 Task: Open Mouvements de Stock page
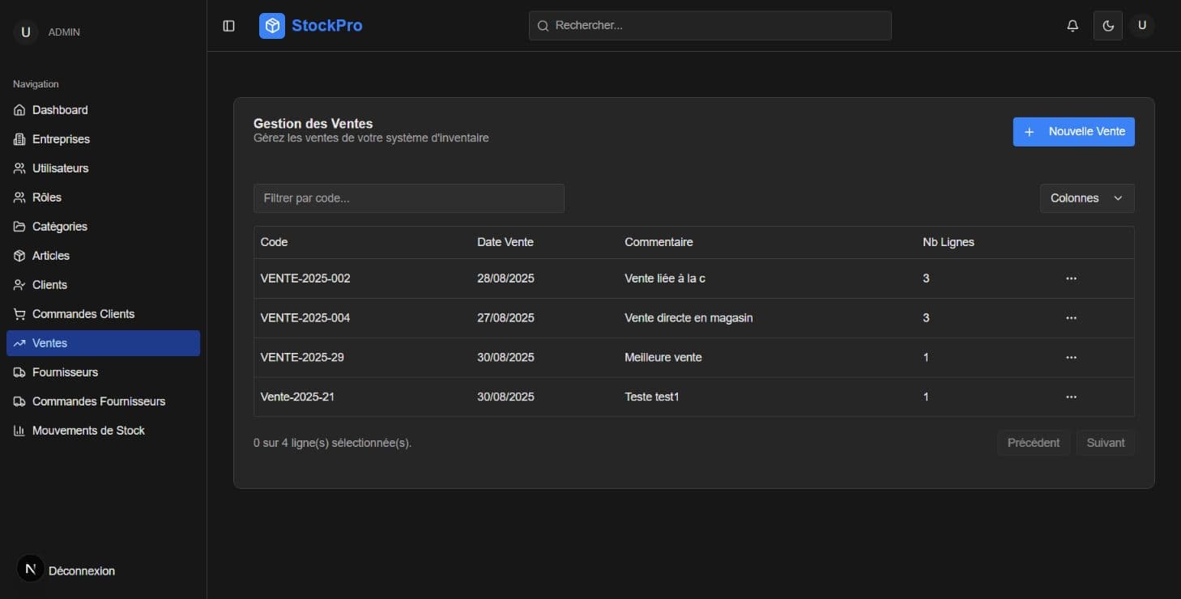pyautogui.click(x=103, y=431)
